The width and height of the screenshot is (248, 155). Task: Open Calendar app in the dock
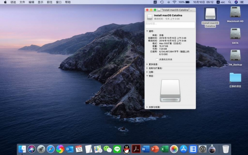coord(79,149)
